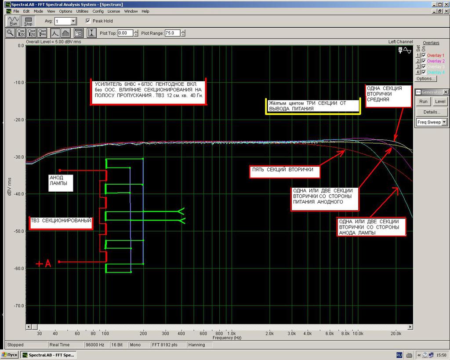Open the Window menu
Viewport: 450px width, 360px height.
pos(131,11)
